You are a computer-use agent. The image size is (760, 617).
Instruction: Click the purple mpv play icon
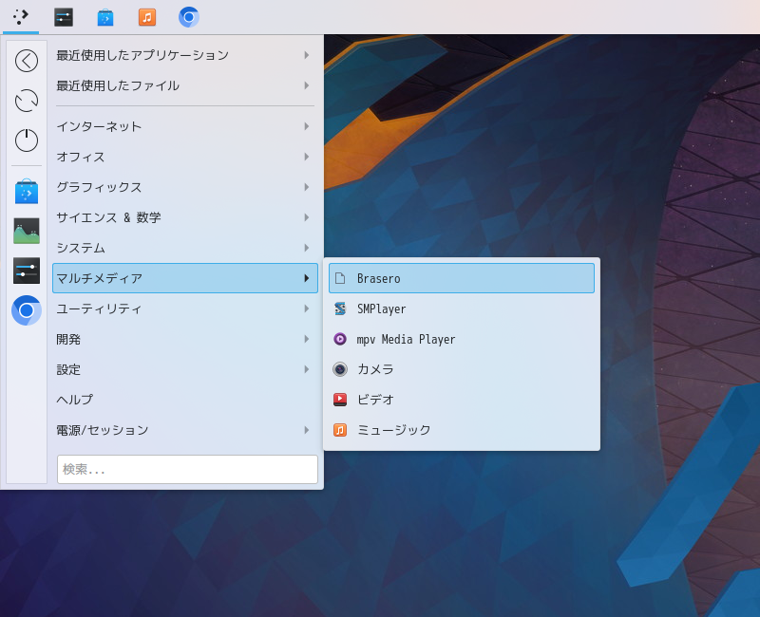click(340, 339)
